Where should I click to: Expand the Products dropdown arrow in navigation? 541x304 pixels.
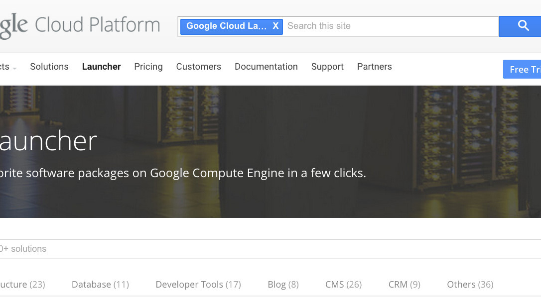pos(14,68)
